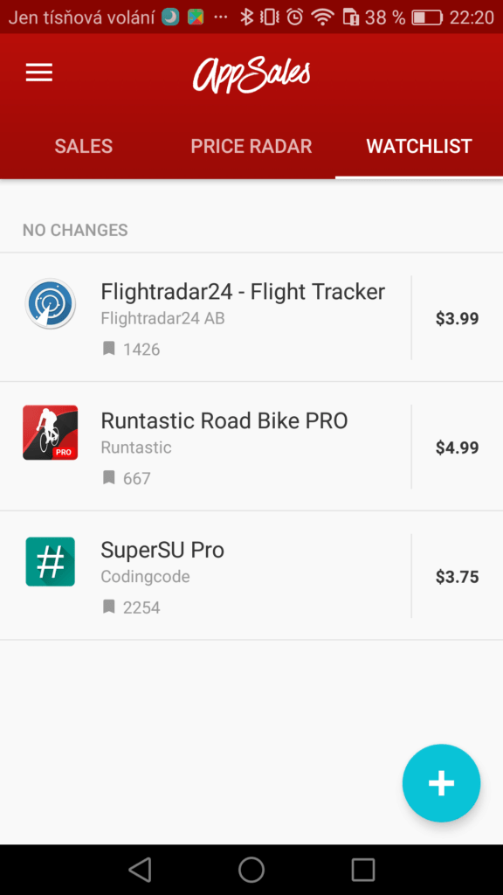The width and height of the screenshot is (503, 895).
Task: Switch to the Price Radar tab
Action: click(x=251, y=146)
